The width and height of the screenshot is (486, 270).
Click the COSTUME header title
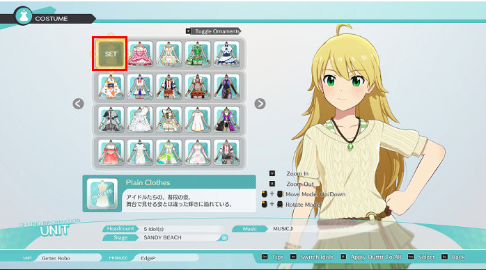(51, 19)
